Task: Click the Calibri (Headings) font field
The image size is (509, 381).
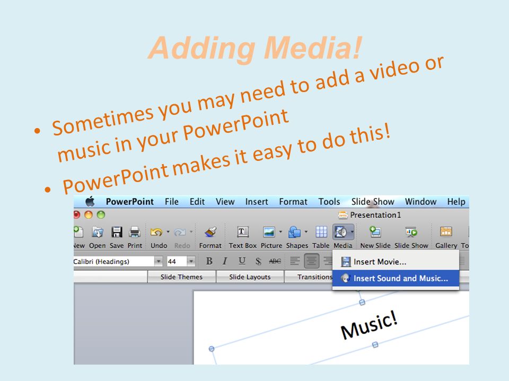Action: click(x=114, y=261)
